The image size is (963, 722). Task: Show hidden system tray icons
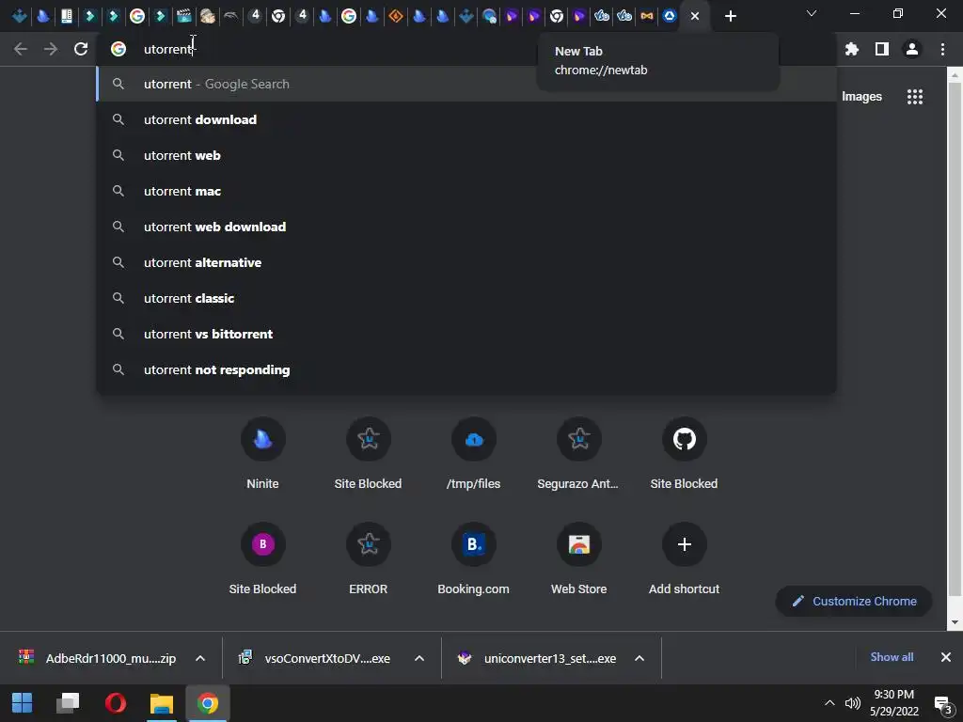[x=829, y=703]
